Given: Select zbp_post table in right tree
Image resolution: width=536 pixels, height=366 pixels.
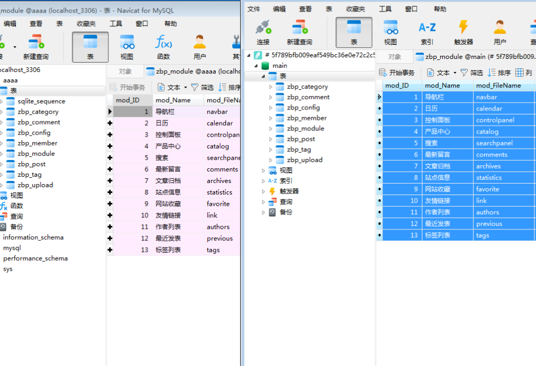Looking at the screenshot, I should coord(301,139).
